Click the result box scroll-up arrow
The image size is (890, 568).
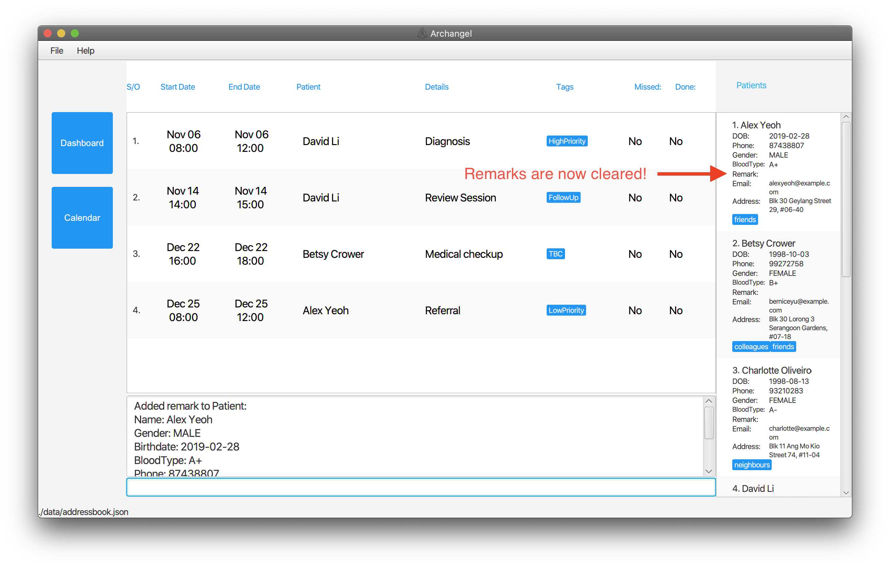tap(708, 401)
